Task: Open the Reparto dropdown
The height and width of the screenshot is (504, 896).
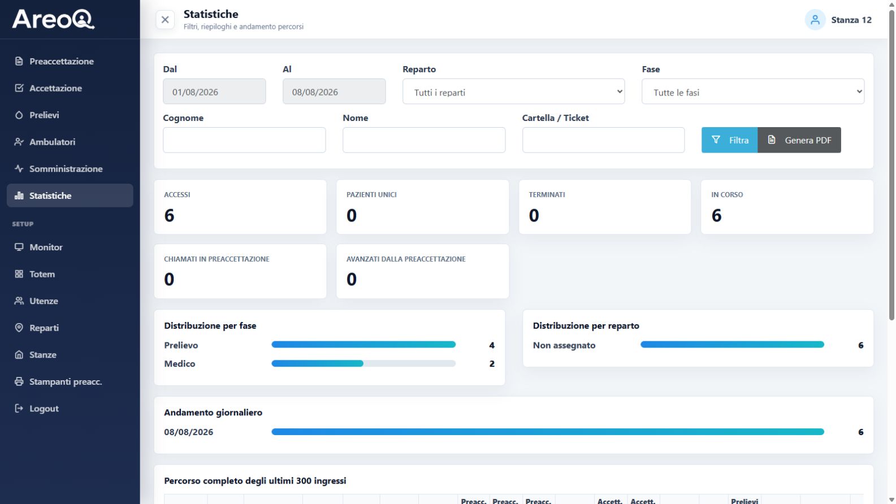Action: (x=513, y=92)
